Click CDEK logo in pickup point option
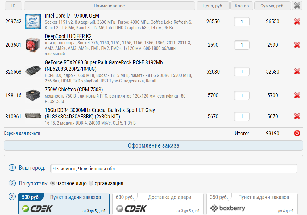 point(37,209)
